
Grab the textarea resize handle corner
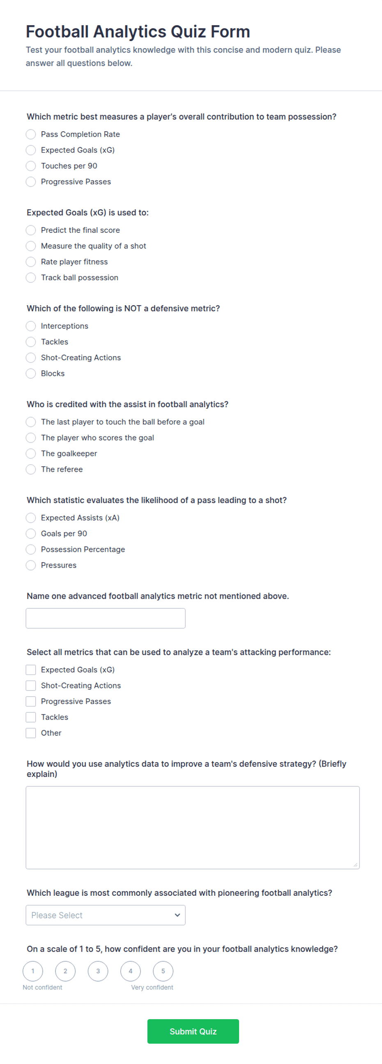tap(355, 865)
